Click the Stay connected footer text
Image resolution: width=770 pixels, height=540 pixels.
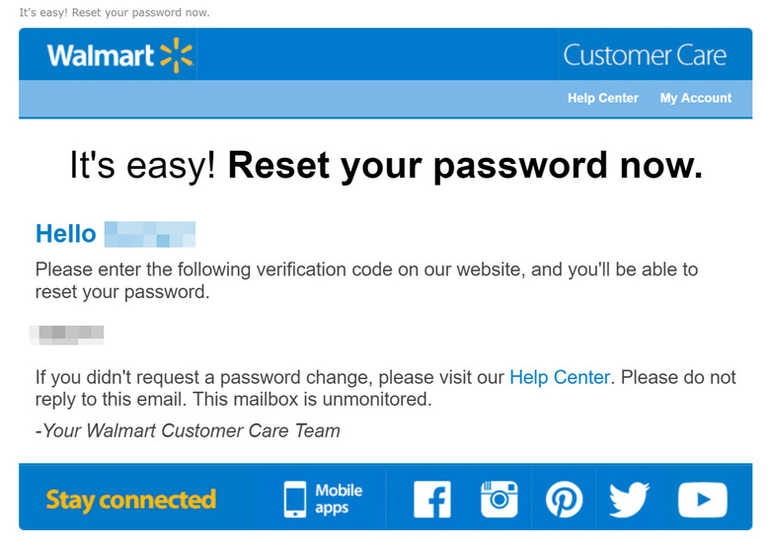click(x=130, y=501)
